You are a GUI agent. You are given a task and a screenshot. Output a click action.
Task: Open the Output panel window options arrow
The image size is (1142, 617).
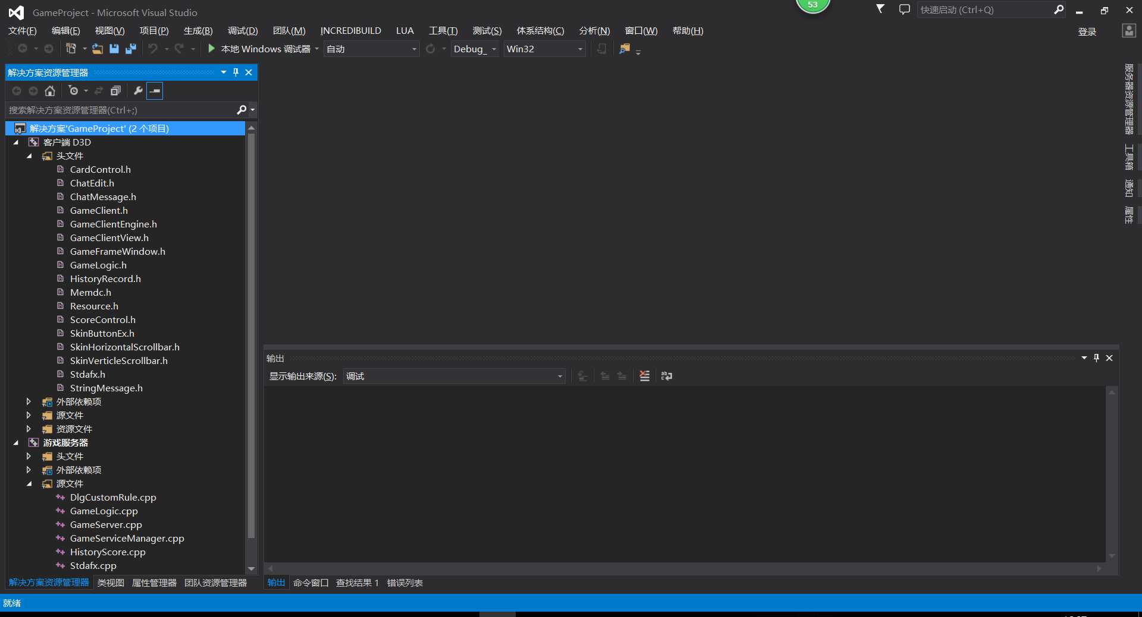click(1084, 358)
